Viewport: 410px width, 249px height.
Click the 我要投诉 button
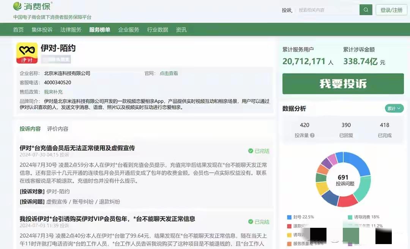[343, 84]
